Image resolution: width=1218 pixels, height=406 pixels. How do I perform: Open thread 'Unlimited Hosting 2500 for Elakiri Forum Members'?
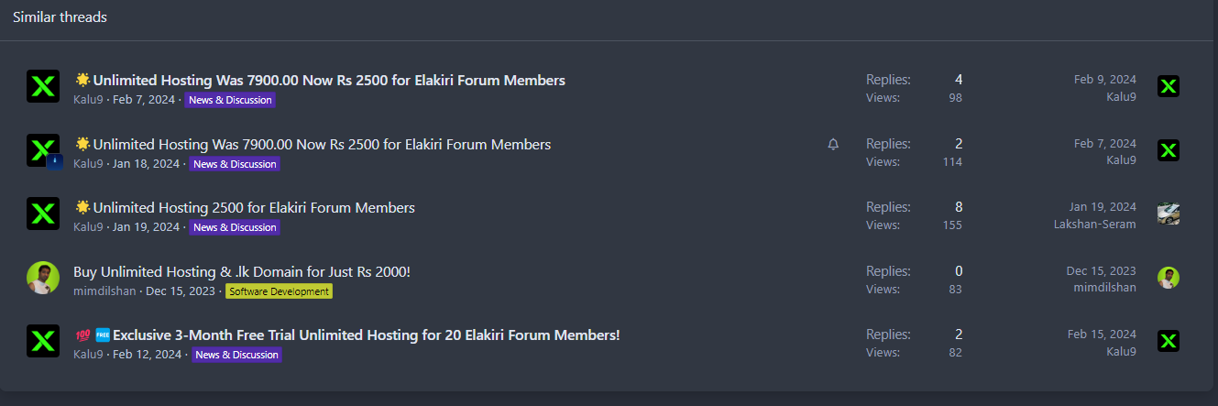click(x=254, y=207)
